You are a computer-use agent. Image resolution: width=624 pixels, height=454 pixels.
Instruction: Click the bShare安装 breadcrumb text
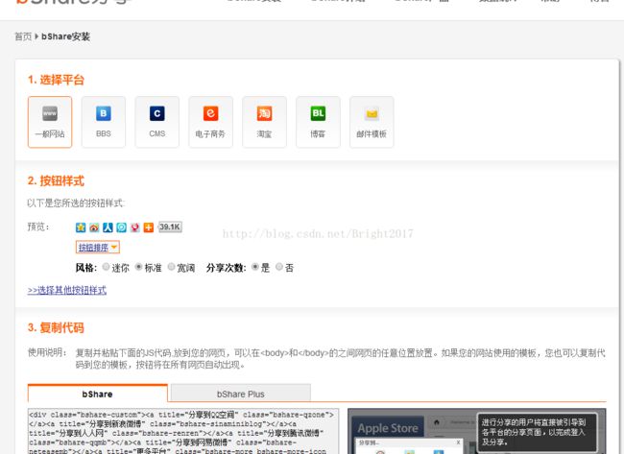point(65,36)
